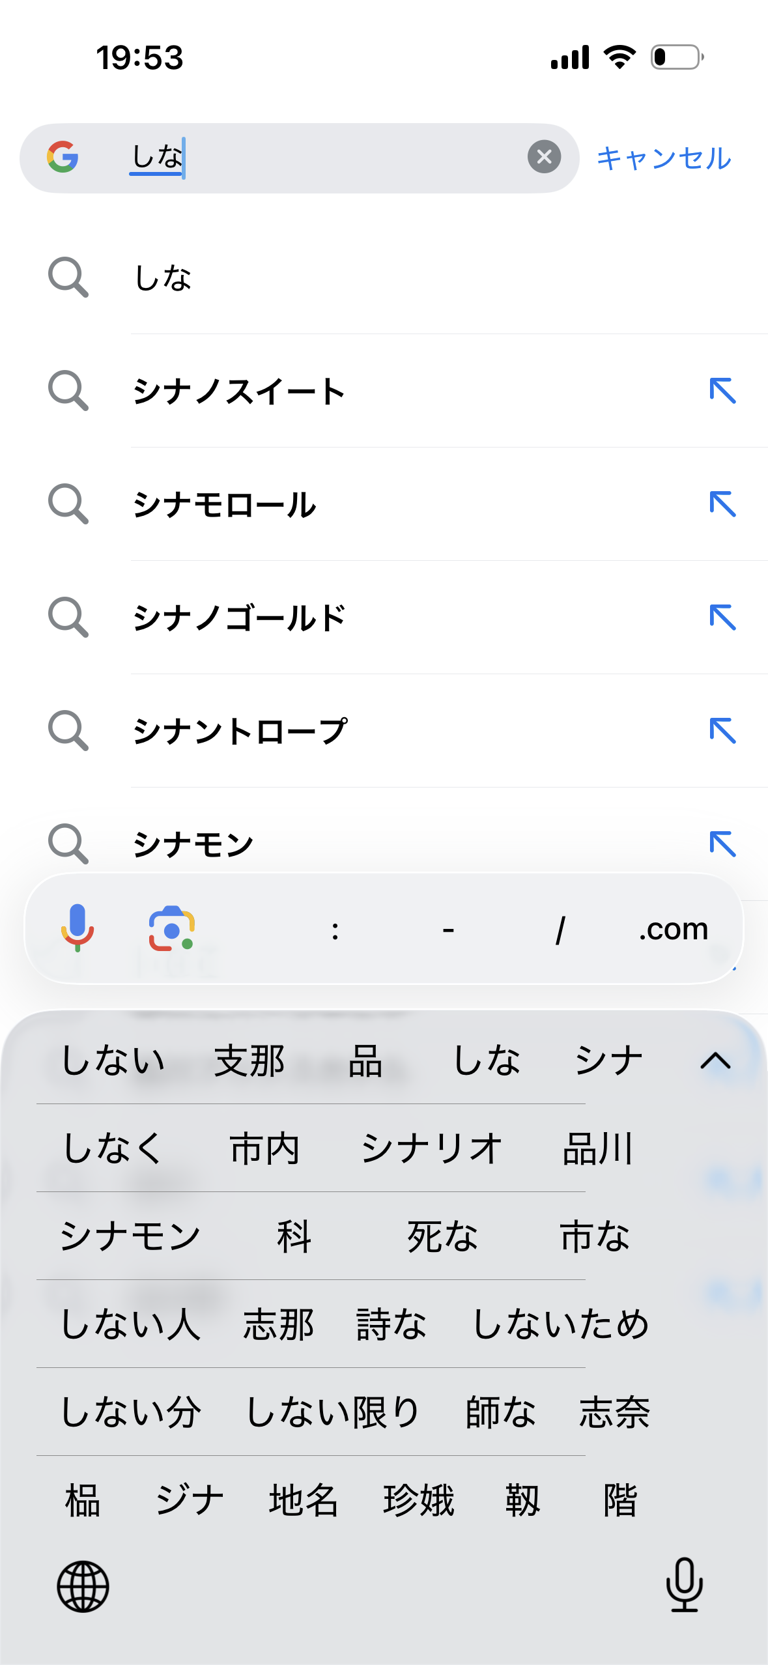The width and height of the screenshot is (768, 1665).
Task: Tap fill arrow next to シナントロープ
Action: pyautogui.click(x=722, y=731)
